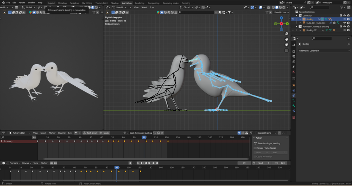Click the Stash action button
The image size is (352, 186).
pos(104,133)
